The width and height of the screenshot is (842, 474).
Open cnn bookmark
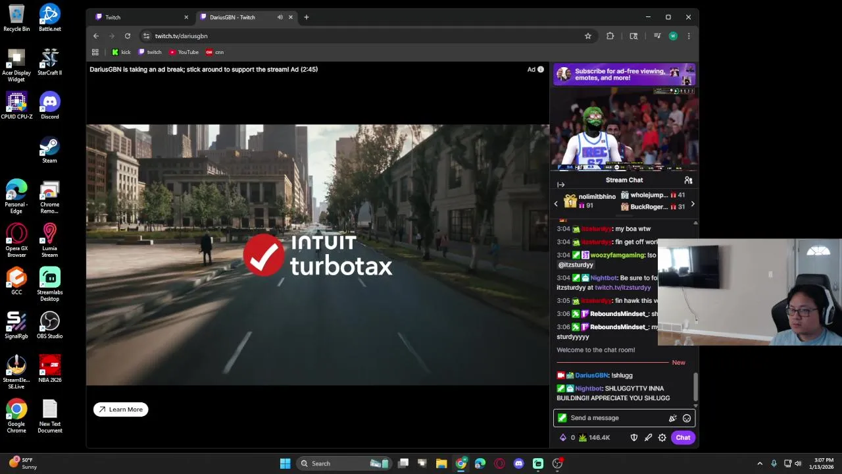pyautogui.click(x=215, y=52)
